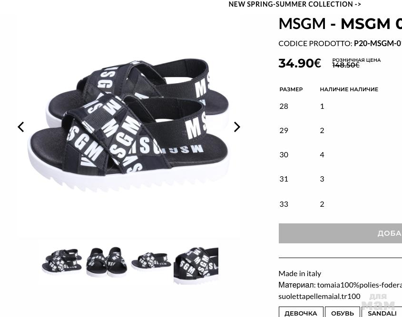Click the MSGM product title heading
402x317 pixels.
[340, 24]
